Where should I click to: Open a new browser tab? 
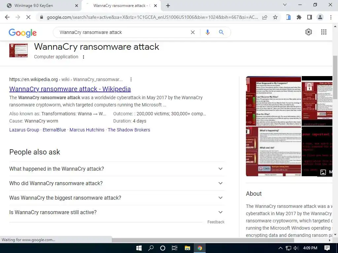pyautogui.click(x=168, y=6)
